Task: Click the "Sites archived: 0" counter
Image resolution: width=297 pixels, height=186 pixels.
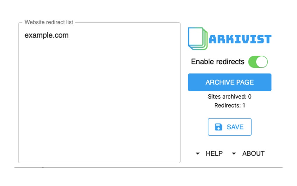Action: tap(229, 96)
